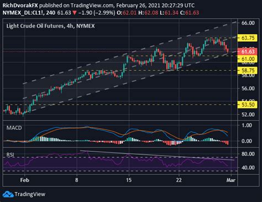262x202 pixels.
Task: Click the last red candlestick near 61.63
Action: [228, 51]
